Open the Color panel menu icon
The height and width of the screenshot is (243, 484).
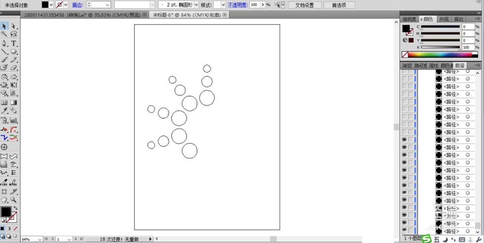pyautogui.click(x=478, y=19)
